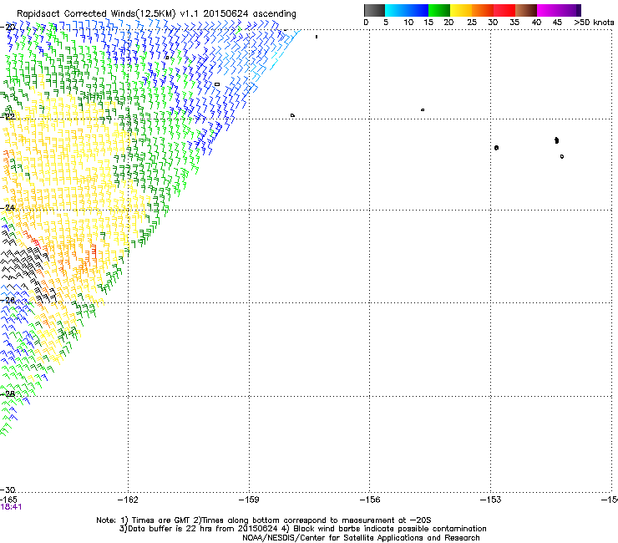
Task: Click the legend label "25"
Action: (472, 23)
